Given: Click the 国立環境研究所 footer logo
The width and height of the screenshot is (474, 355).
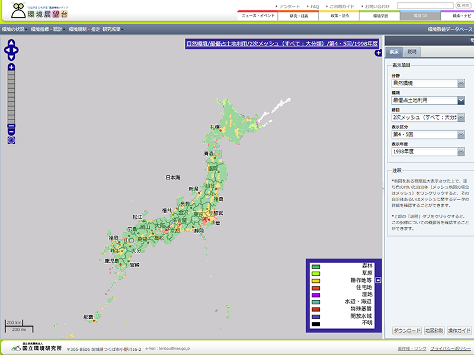Looking at the screenshot, I should tap(37, 348).
